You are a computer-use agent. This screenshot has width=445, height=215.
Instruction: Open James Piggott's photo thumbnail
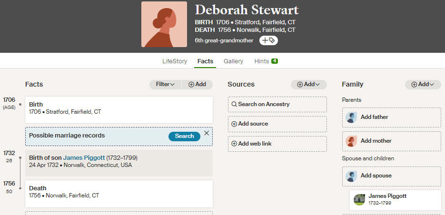[359, 200]
